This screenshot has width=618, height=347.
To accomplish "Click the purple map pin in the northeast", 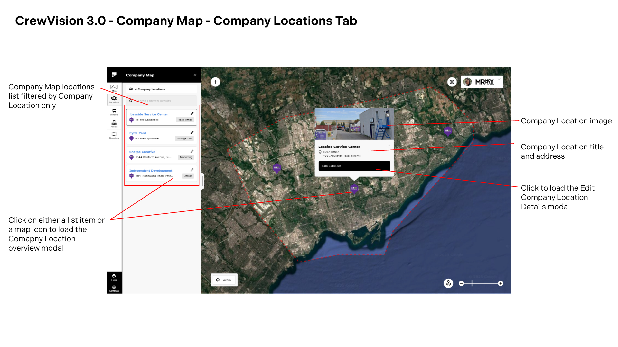I will [448, 131].
